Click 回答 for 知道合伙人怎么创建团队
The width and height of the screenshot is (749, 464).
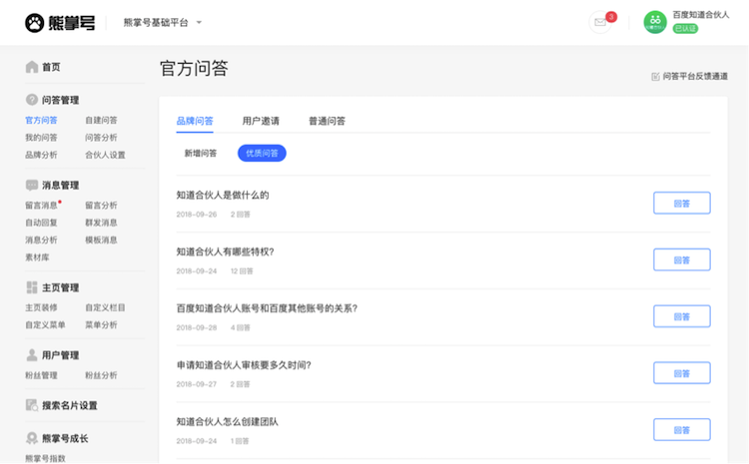(x=682, y=430)
